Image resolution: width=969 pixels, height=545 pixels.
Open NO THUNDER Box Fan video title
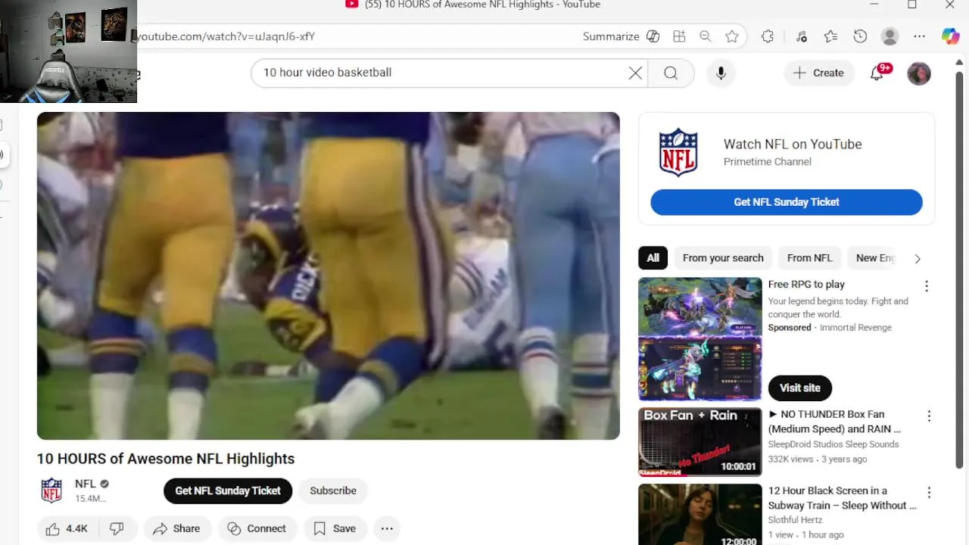[834, 422]
